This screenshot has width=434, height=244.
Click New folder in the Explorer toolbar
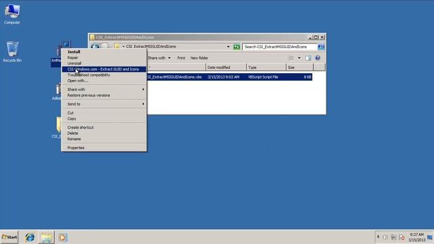point(199,58)
